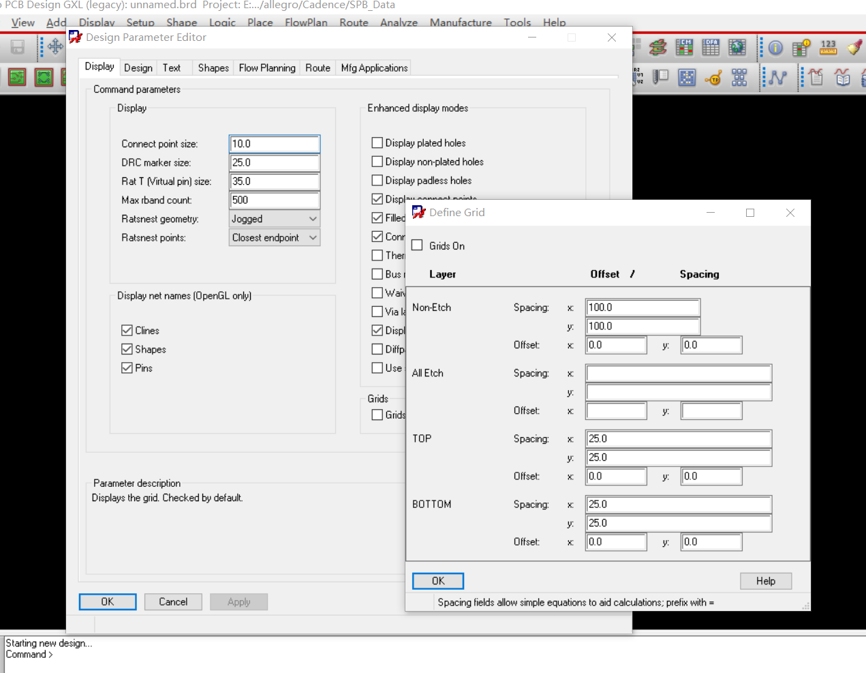Enable the Grids On checkbox

418,245
